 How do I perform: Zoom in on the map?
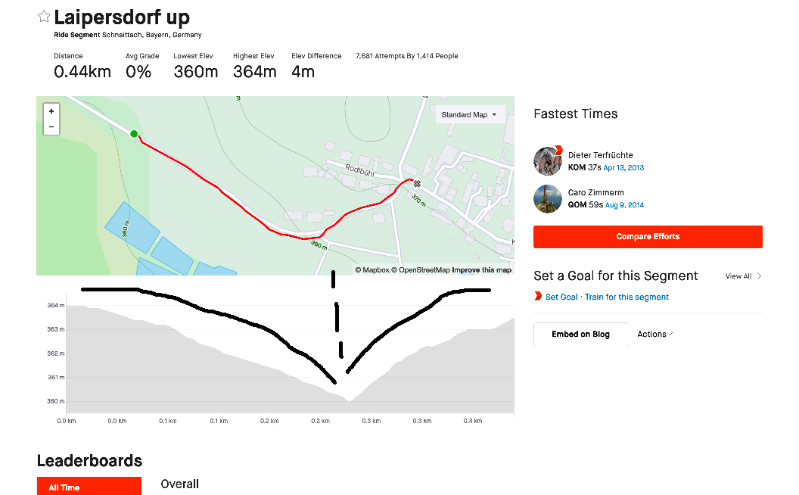pos(51,111)
